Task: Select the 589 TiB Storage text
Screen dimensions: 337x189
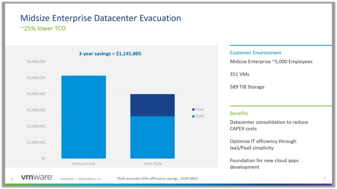Action: click(x=247, y=87)
